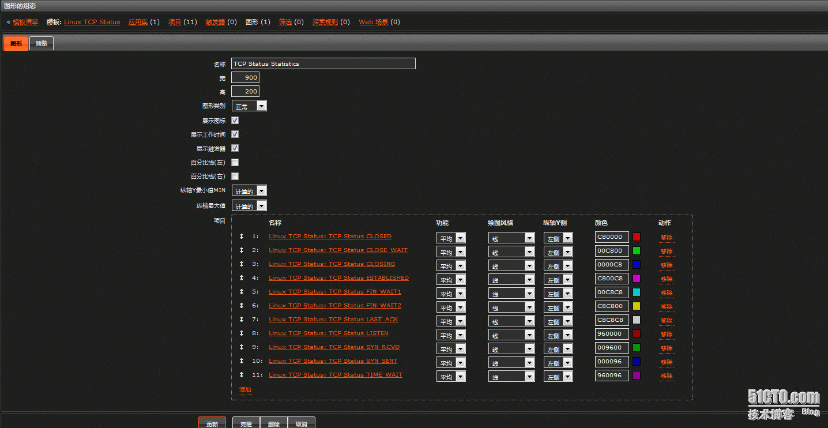828x428 pixels.
Task: Enable the 百分比线(右) checkbox
Action: pyautogui.click(x=235, y=177)
